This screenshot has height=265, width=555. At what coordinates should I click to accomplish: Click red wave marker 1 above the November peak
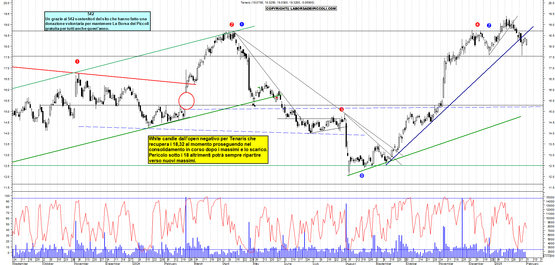[x=77, y=62]
